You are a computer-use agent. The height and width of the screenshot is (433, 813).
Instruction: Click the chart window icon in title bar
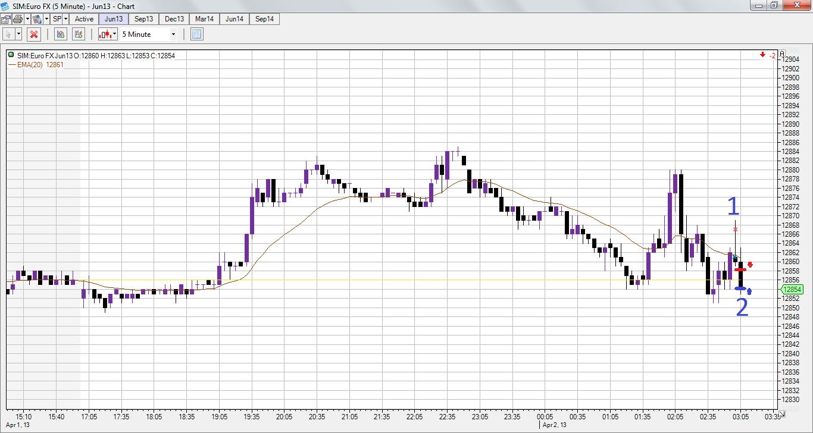tap(6, 6)
